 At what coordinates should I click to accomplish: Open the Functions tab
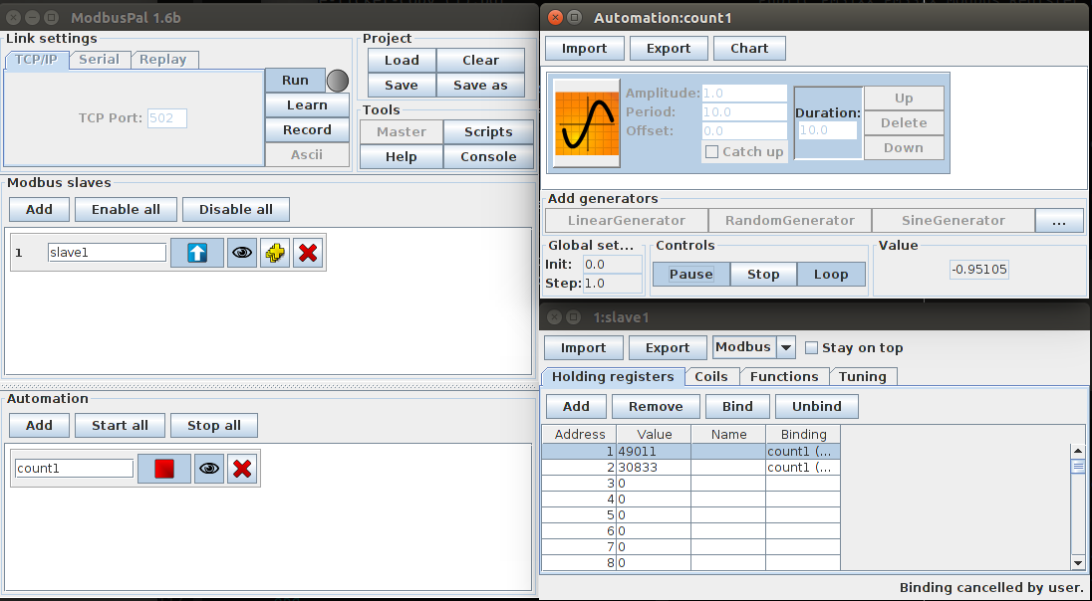point(784,376)
